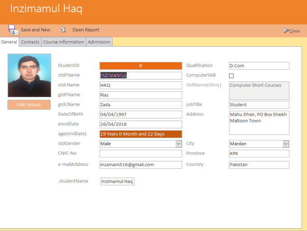307x231 pixels.
Task: Expand the City dropdown arrow
Action: point(286,144)
